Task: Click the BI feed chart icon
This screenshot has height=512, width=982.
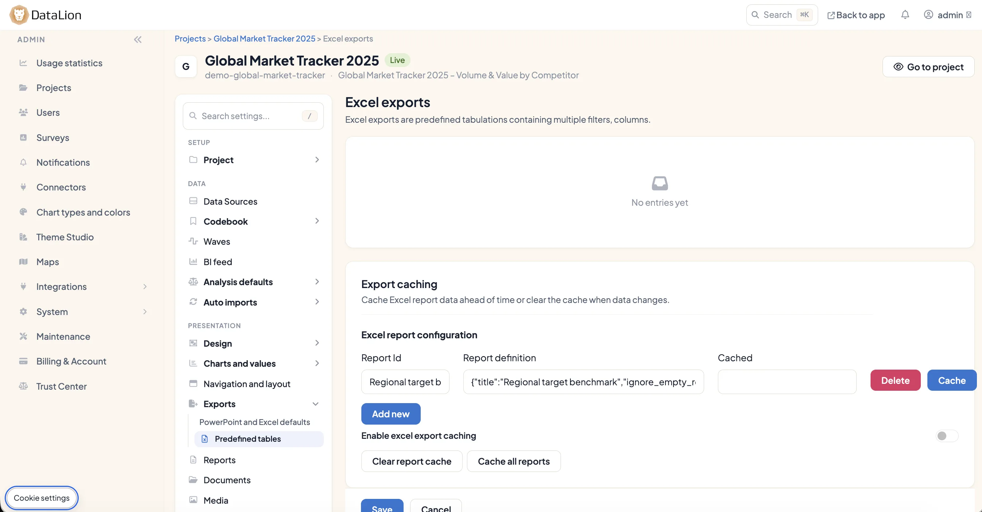Action: coord(193,261)
